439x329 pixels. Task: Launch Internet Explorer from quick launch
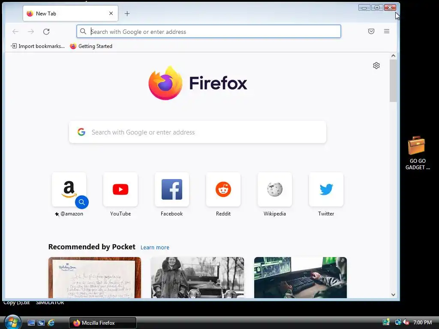(51, 323)
